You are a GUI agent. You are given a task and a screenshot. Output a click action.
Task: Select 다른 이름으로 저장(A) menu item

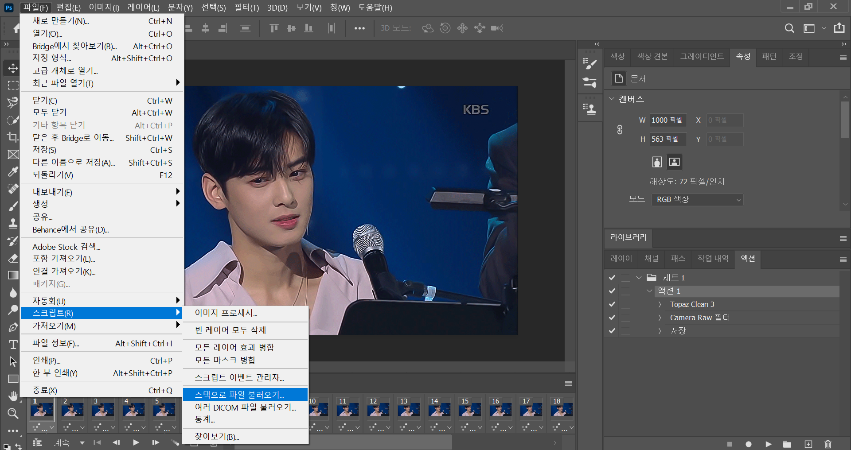[x=102, y=163]
